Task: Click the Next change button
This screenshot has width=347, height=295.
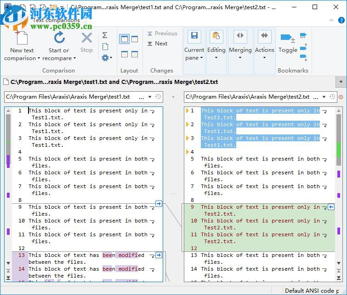Action: click(157, 44)
